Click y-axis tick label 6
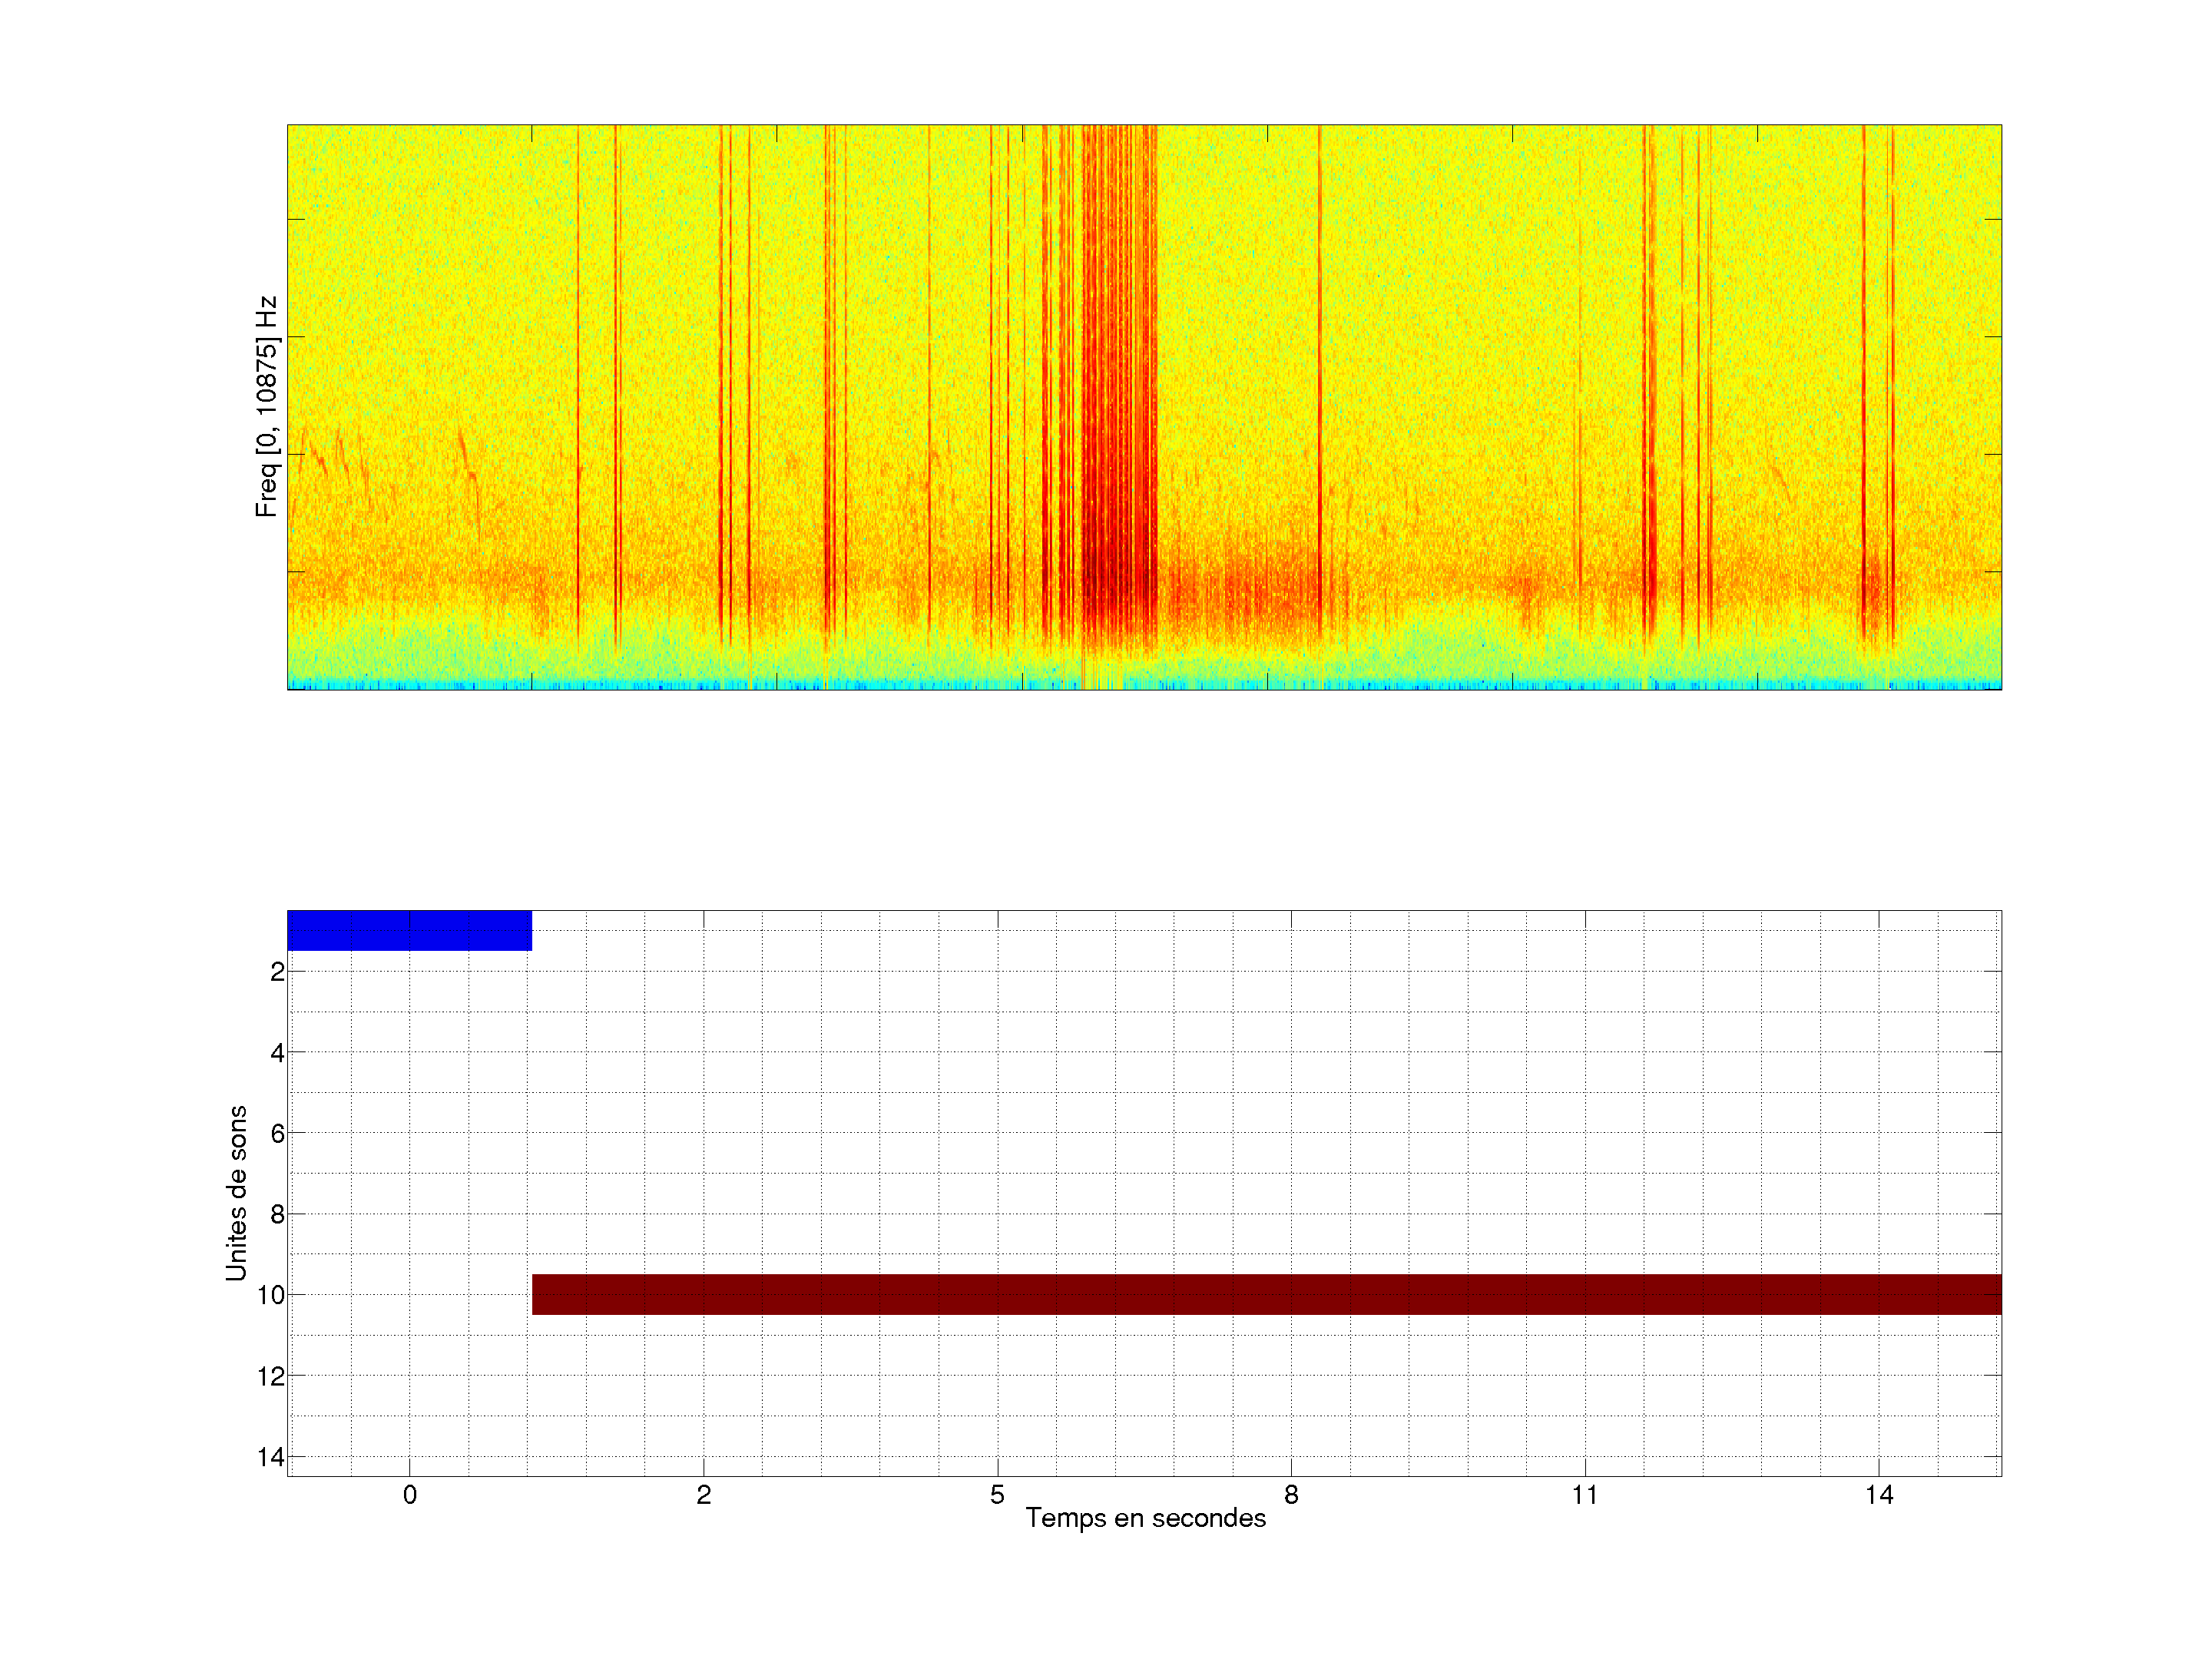Screen dimensions: 2212x1659 point(277,1133)
